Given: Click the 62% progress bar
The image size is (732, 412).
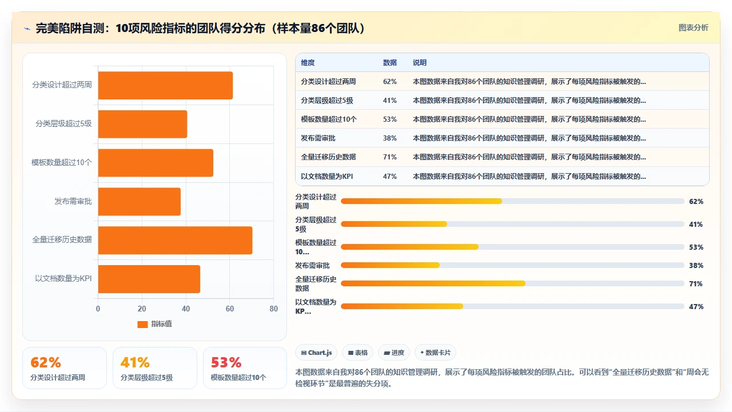Looking at the screenshot, I should tap(512, 201).
